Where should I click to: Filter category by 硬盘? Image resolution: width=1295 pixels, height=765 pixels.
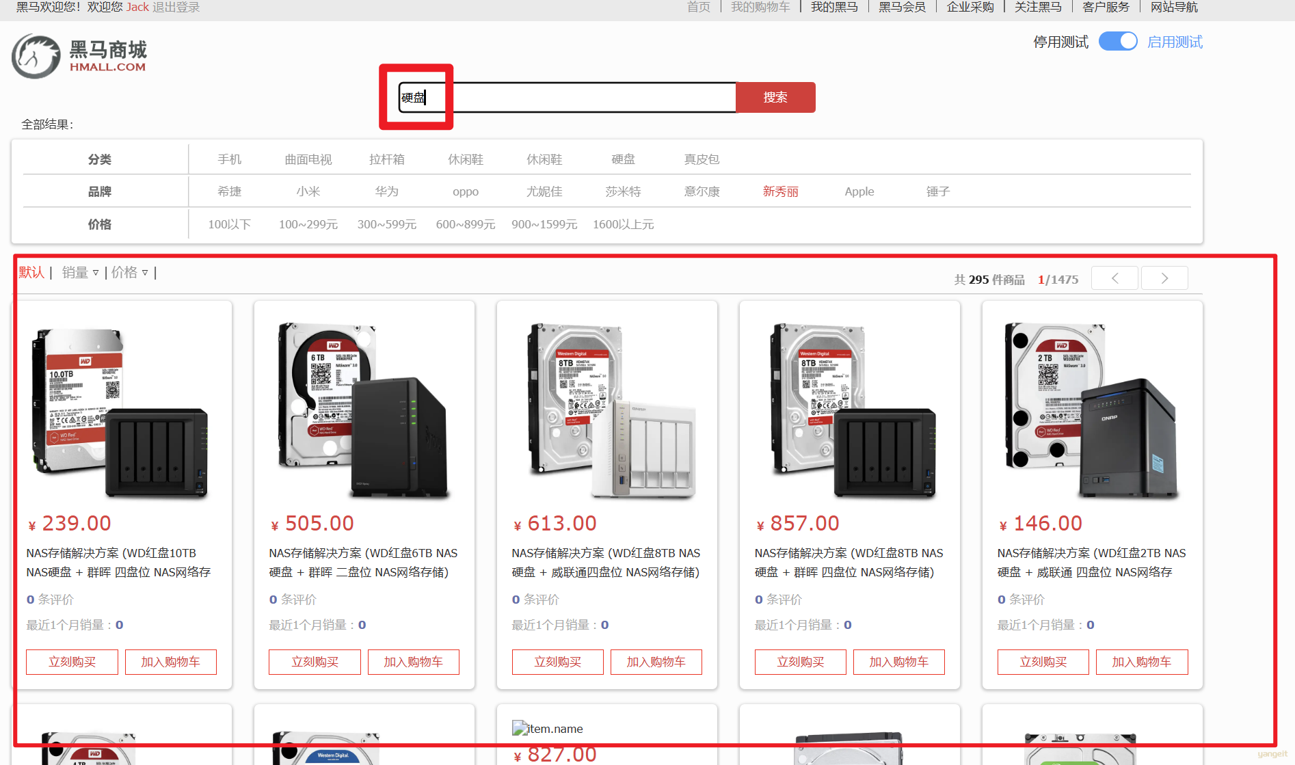coord(623,159)
